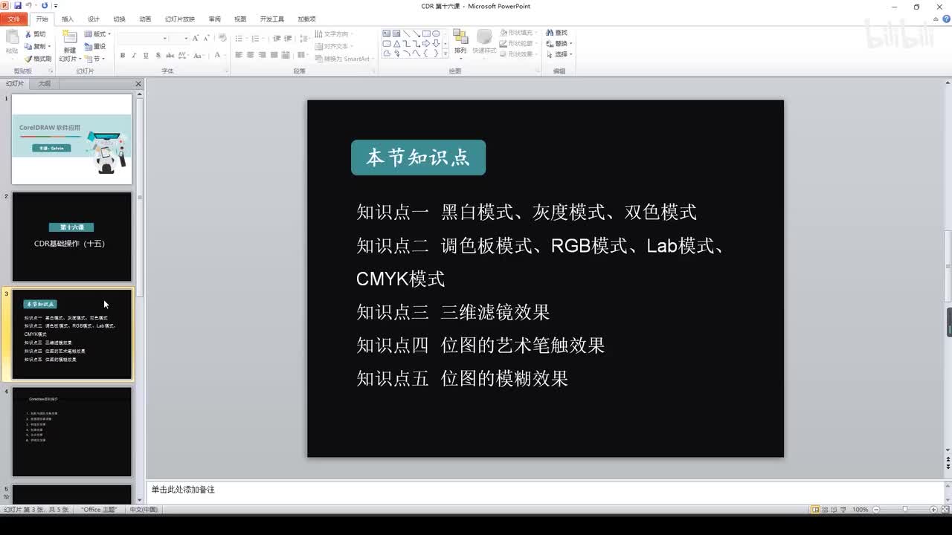
Task: Adjust the zoom slider in status bar
Action: pyautogui.click(x=905, y=510)
